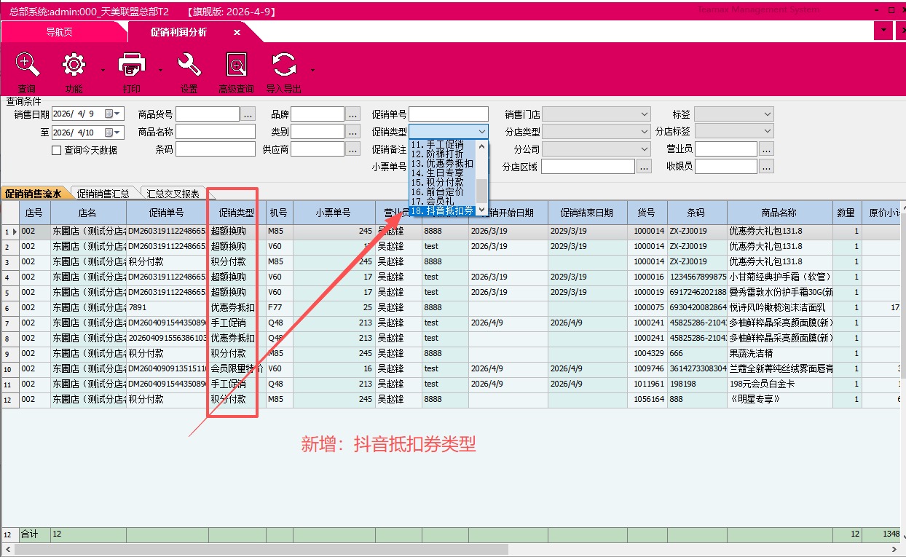This screenshot has height=557, width=906.
Task: Click browse button next to 商品货号
Action: (248, 114)
